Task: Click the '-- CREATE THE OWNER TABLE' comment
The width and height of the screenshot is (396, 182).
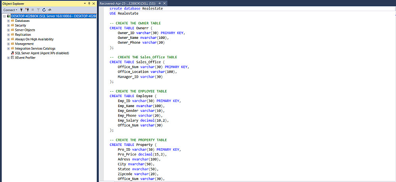Action: click(x=135, y=23)
